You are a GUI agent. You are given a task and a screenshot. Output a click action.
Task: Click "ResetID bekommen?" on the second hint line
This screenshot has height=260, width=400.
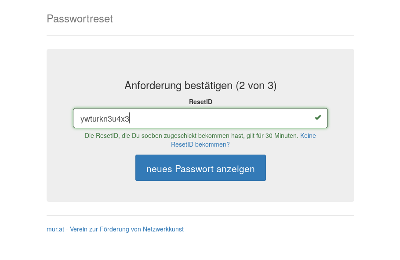tap(200, 144)
